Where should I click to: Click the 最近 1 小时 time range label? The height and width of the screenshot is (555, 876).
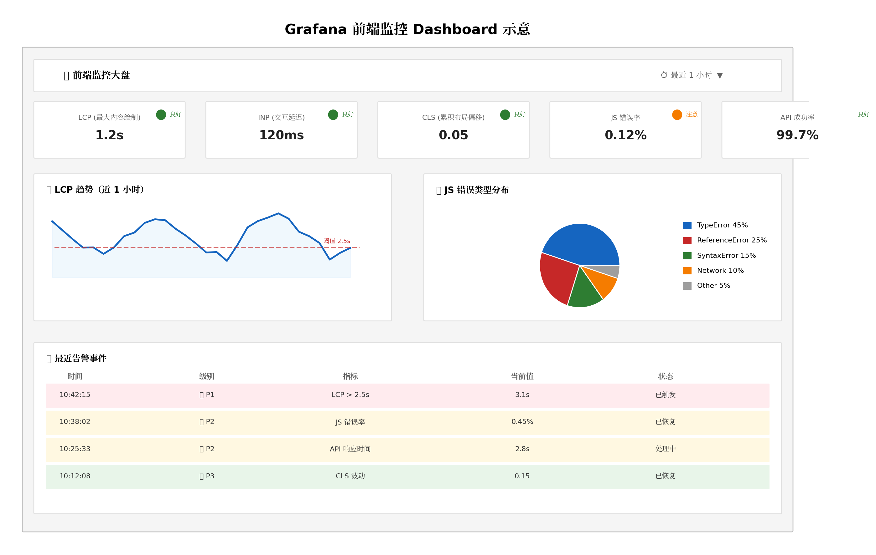point(691,75)
